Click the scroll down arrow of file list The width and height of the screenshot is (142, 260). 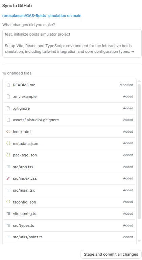click(139, 241)
